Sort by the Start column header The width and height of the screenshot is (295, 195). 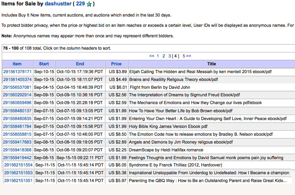pyautogui.click(x=44, y=64)
